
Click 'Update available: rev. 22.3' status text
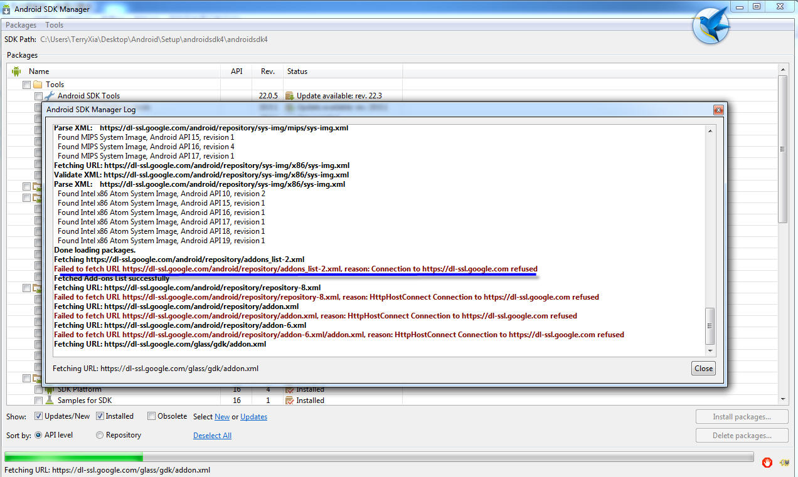339,96
